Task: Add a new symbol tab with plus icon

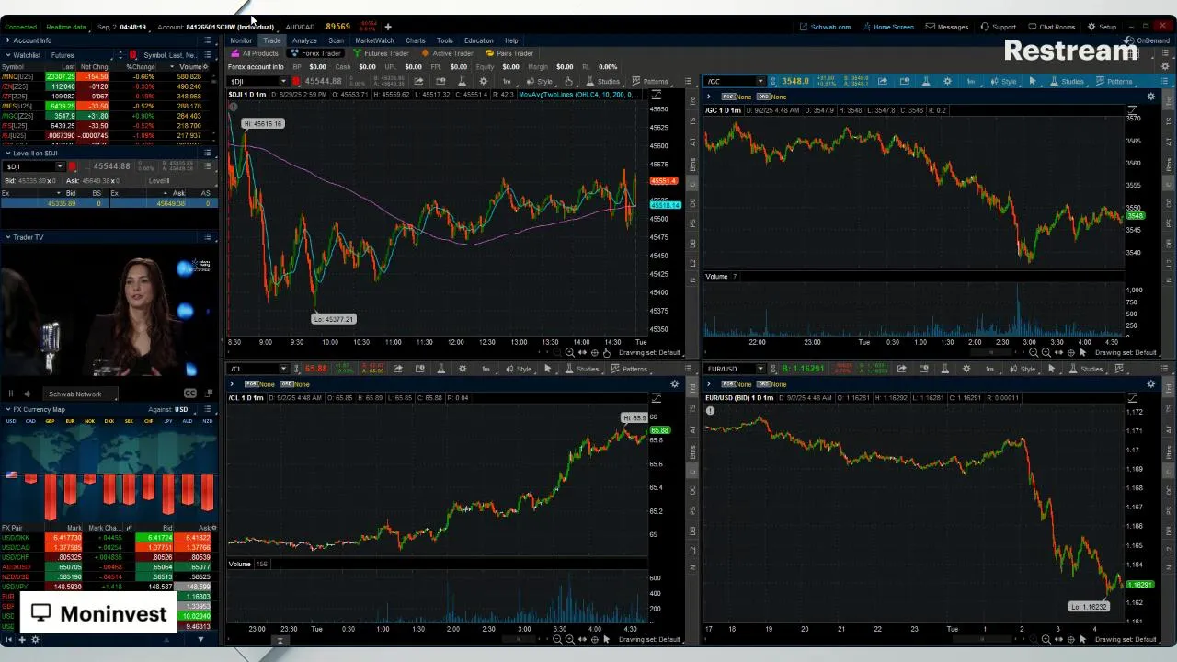Action: coord(388,27)
